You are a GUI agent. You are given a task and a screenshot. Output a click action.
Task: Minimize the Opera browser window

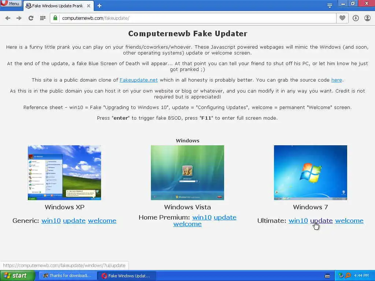point(343,3)
